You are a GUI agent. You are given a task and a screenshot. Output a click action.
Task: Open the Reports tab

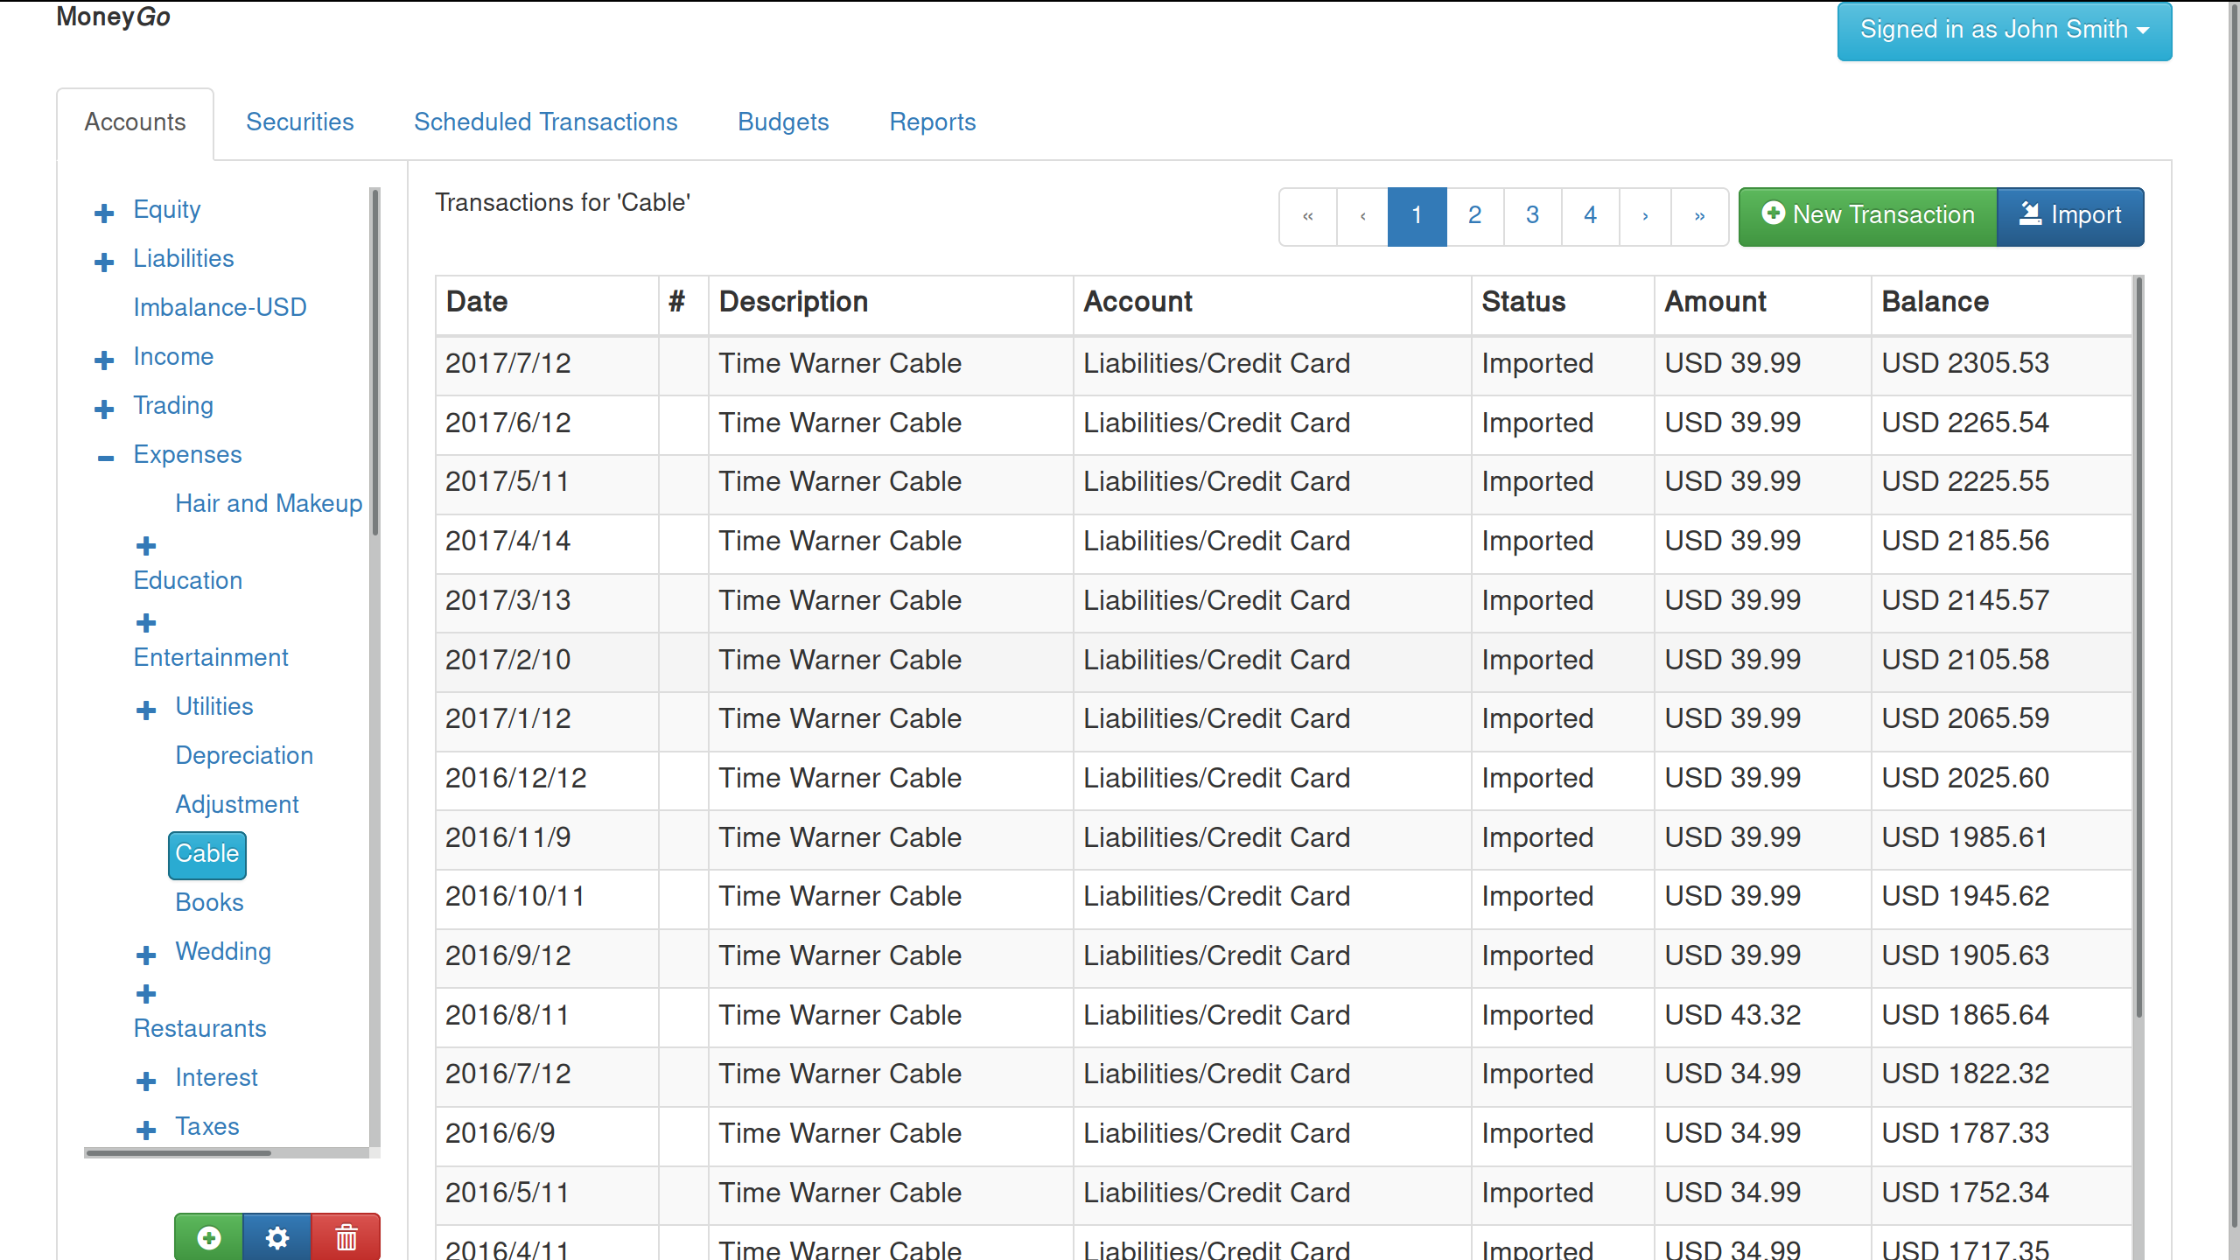pyautogui.click(x=932, y=122)
